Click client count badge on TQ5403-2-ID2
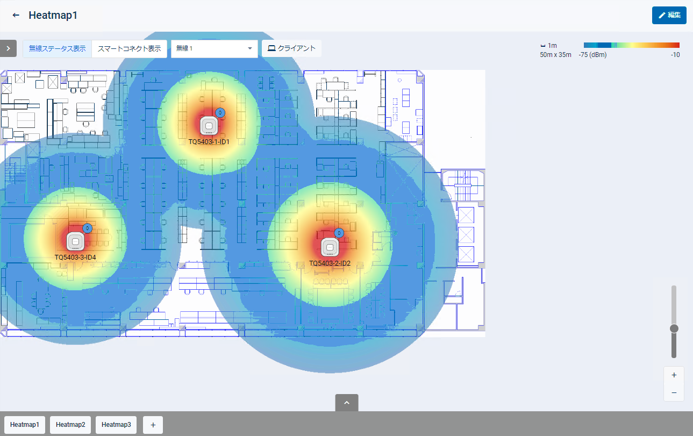Image resolution: width=693 pixels, height=436 pixels. point(339,233)
